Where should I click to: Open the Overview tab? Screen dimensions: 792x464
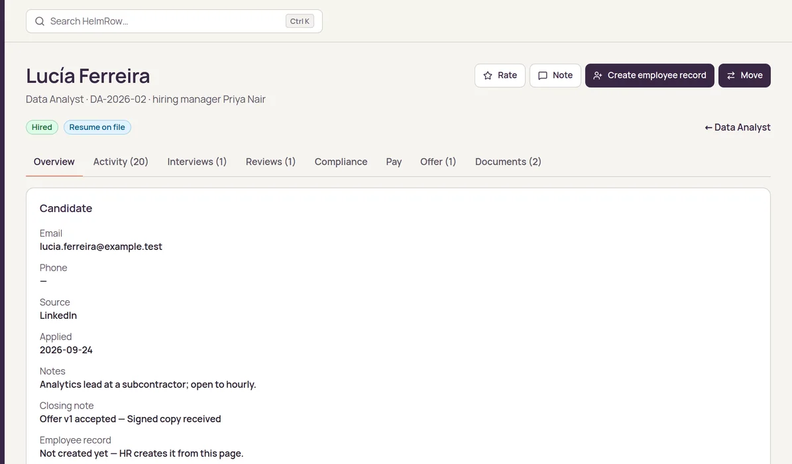pyautogui.click(x=54, y=162)
